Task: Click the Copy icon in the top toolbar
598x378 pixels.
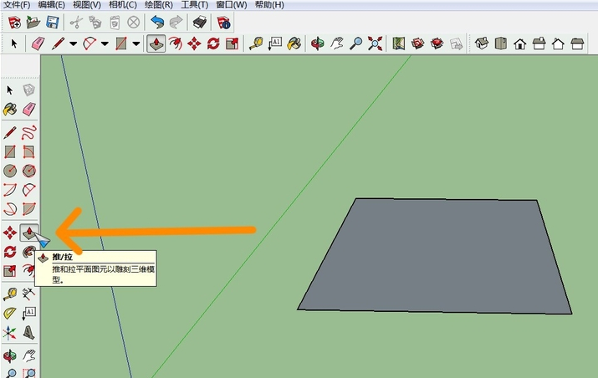Action: 95,23
